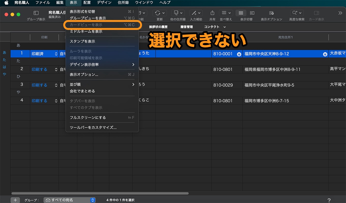This screenshot has width=346, height=203.
Task: Select card view in 表示切替
Action: pos(252,13)
